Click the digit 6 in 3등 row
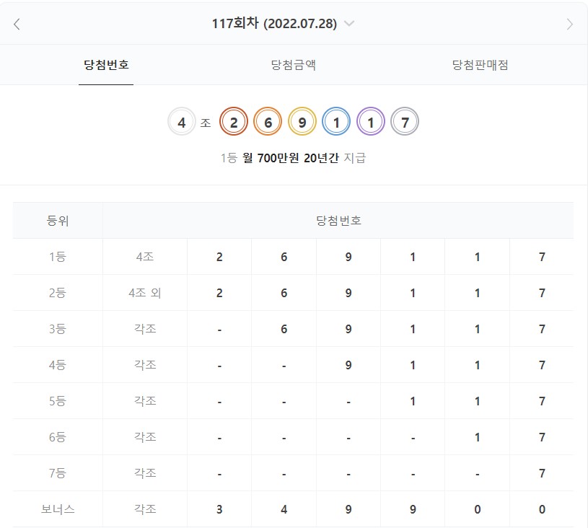Screen dimensions: 588x528 284,329
